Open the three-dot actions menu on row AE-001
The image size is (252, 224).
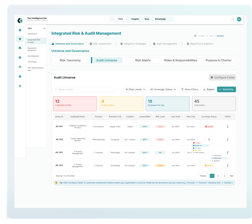pyautogui.click(x=228, y=126)
